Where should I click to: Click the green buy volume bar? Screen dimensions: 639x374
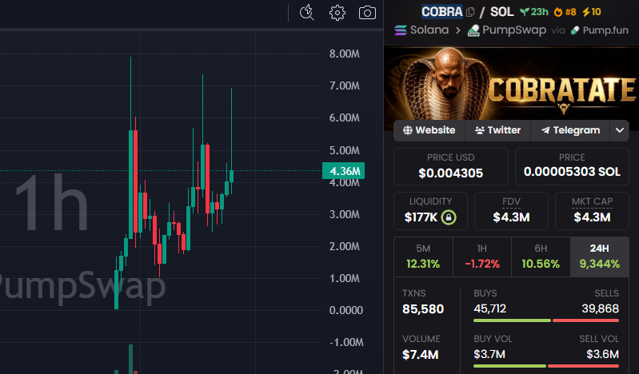509,366
